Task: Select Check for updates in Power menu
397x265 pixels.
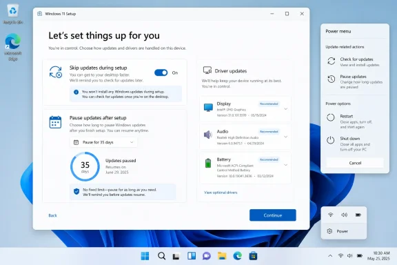Action: [x=355, y=61]
